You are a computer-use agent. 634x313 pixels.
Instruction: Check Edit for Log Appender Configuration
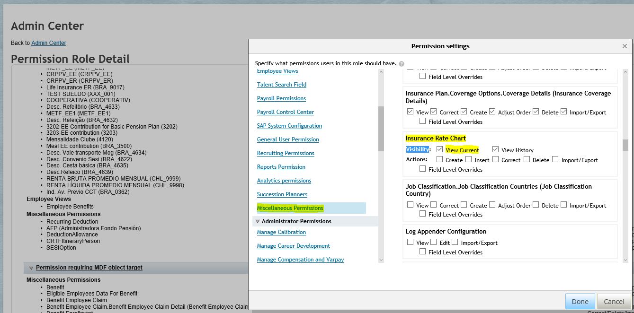[433, 242]
